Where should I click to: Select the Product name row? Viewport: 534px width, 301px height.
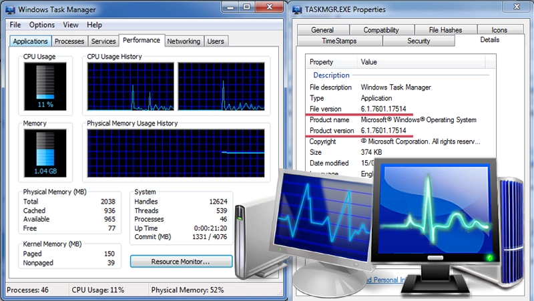coord(400,120)
